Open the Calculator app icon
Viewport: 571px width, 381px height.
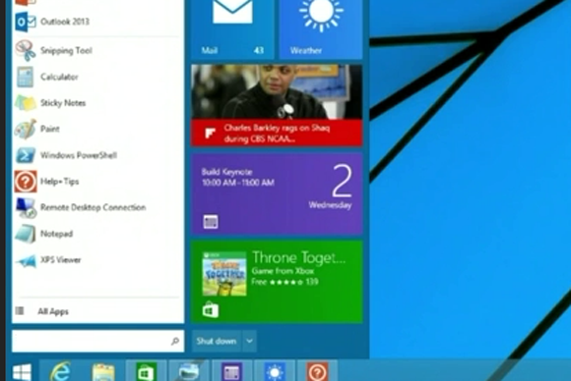pyautogui.click(x=26, y=77)
